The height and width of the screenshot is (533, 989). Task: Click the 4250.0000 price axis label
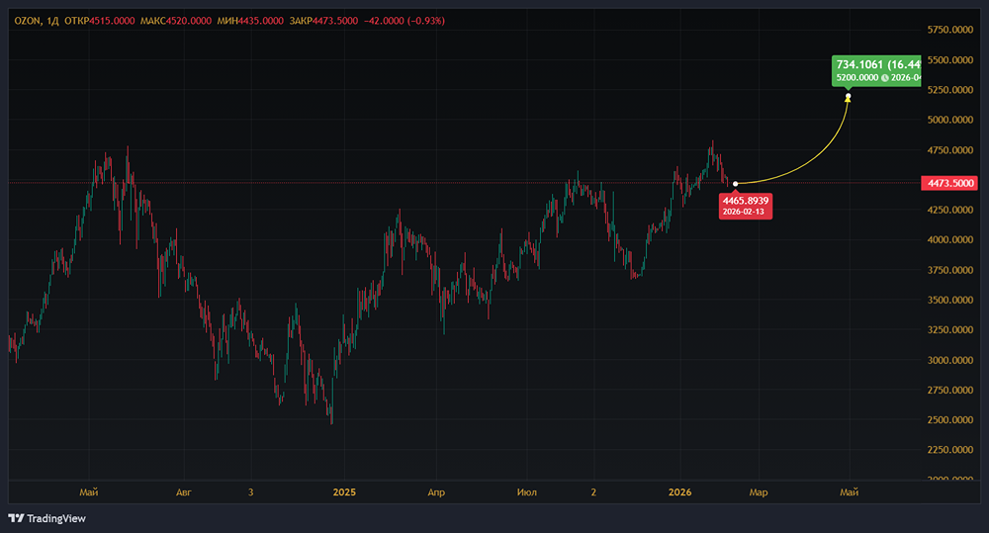coord(949,210)
